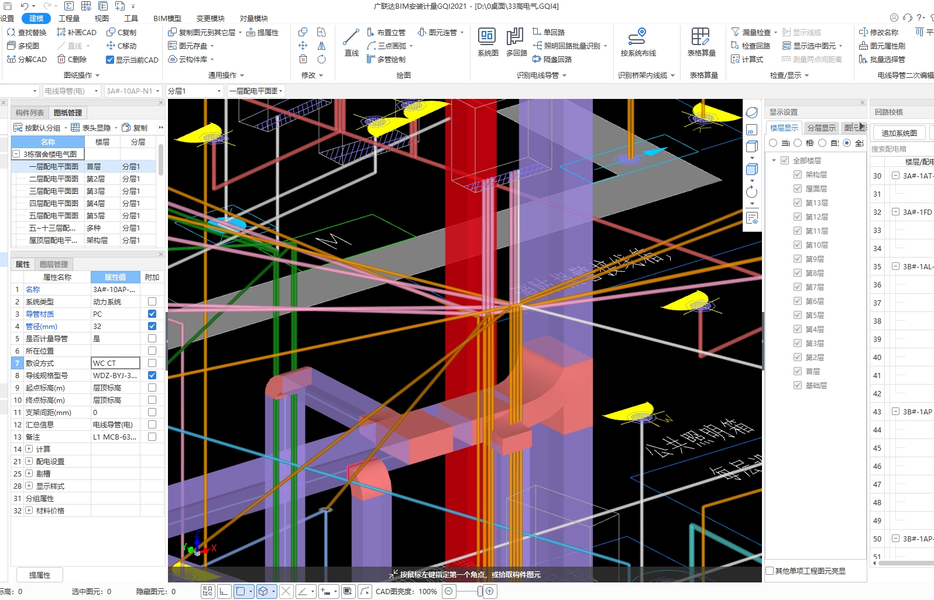Viewport: 934px width, 600px height.
Task: Click the 追加系统图 button
Action: (899, 133)
